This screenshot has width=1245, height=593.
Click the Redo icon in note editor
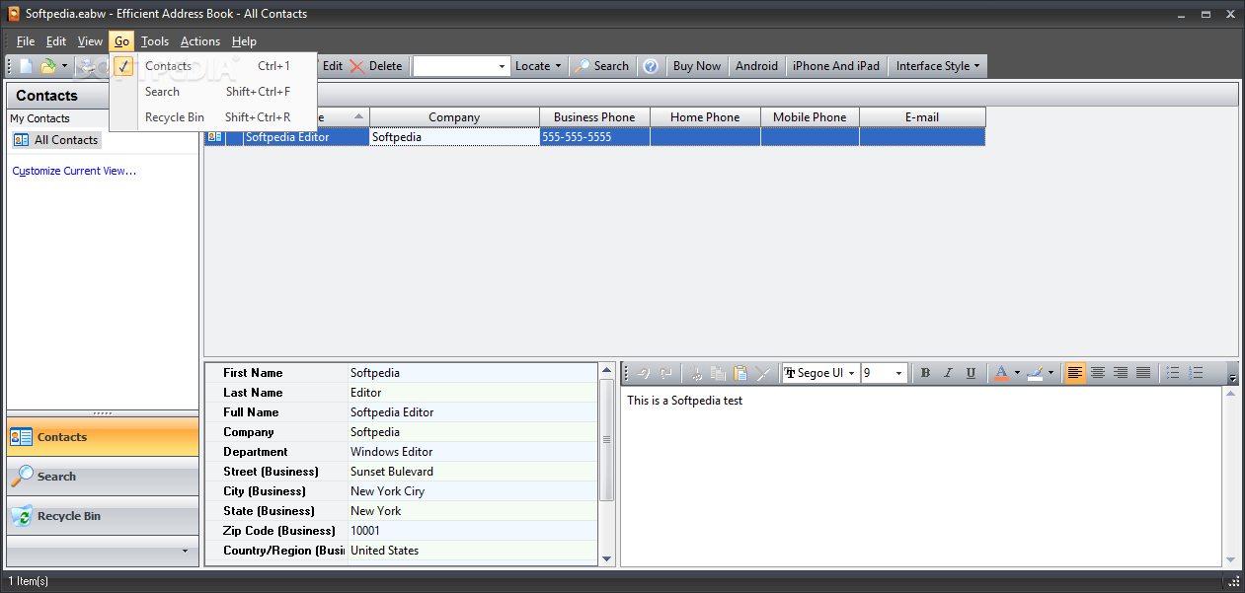pyautogui.click(x=666, y=373)
